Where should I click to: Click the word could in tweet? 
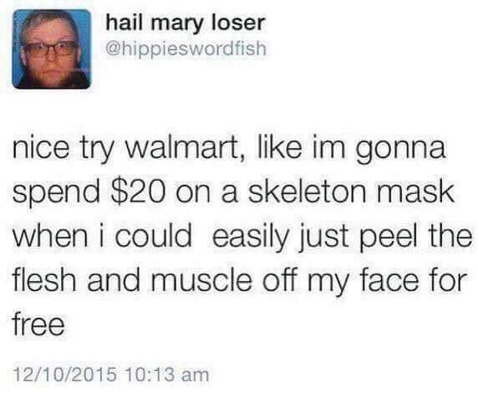coord(153,237)
